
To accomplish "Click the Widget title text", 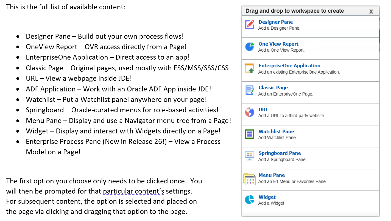I will click(x=267, y=197).
